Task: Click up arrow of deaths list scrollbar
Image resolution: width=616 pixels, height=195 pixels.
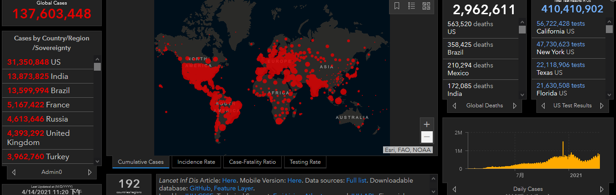Action: click(522, 22)
